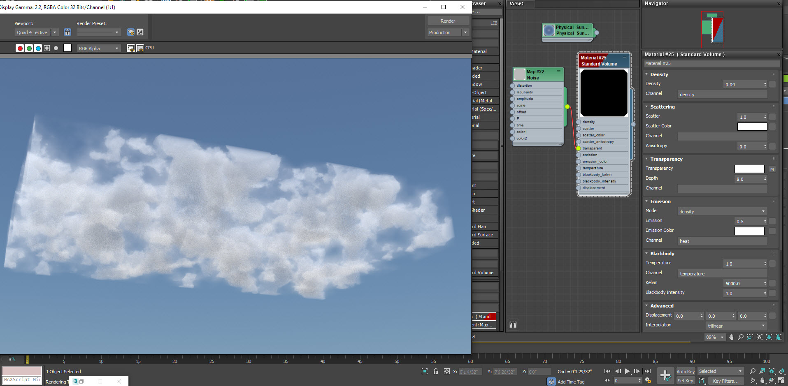Click the Time Configuration clock icon
The width and height of the screenshot is (788, 386).
click(x=648, y=381)
